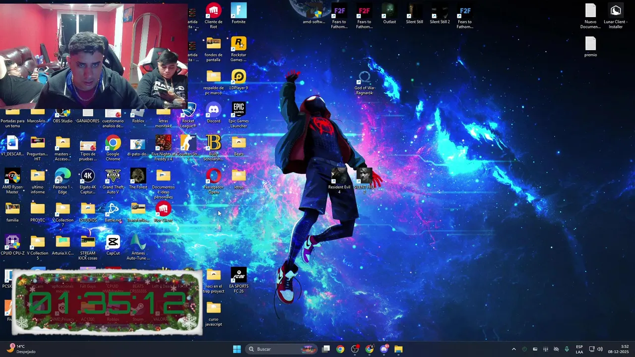Open the Fortnite desktop shortcut
The width and height of the screenshot is (635, 357).
click(x=239, y=14)
